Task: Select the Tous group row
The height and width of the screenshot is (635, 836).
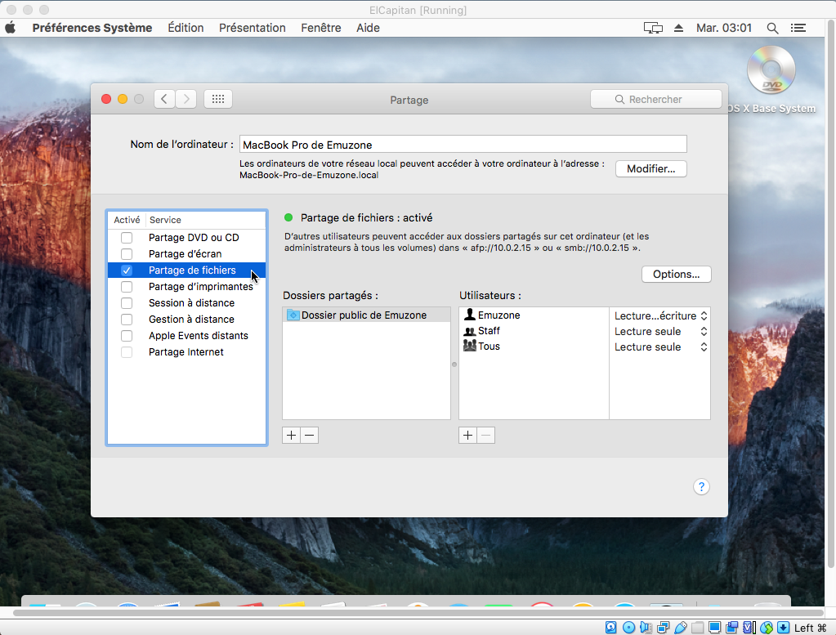Action: (x=534, y=346)
